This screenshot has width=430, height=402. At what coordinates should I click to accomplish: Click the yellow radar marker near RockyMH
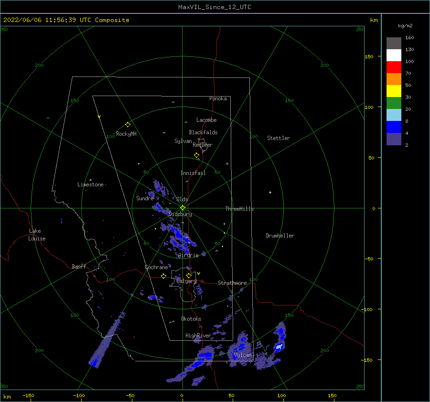point(128,125)
